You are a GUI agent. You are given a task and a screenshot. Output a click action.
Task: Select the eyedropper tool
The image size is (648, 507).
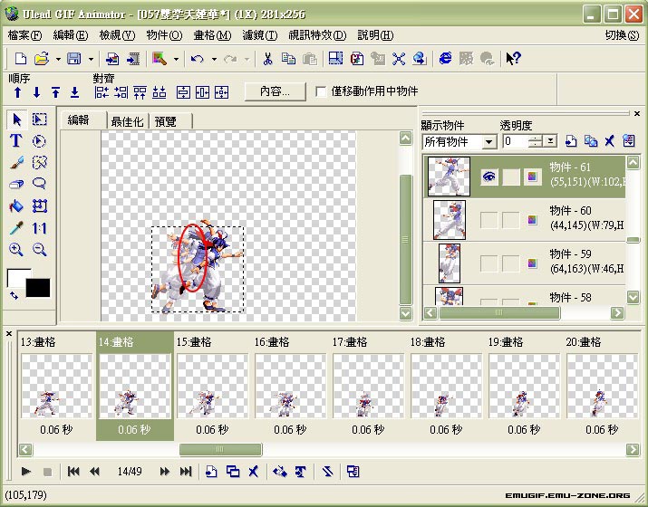16,227
